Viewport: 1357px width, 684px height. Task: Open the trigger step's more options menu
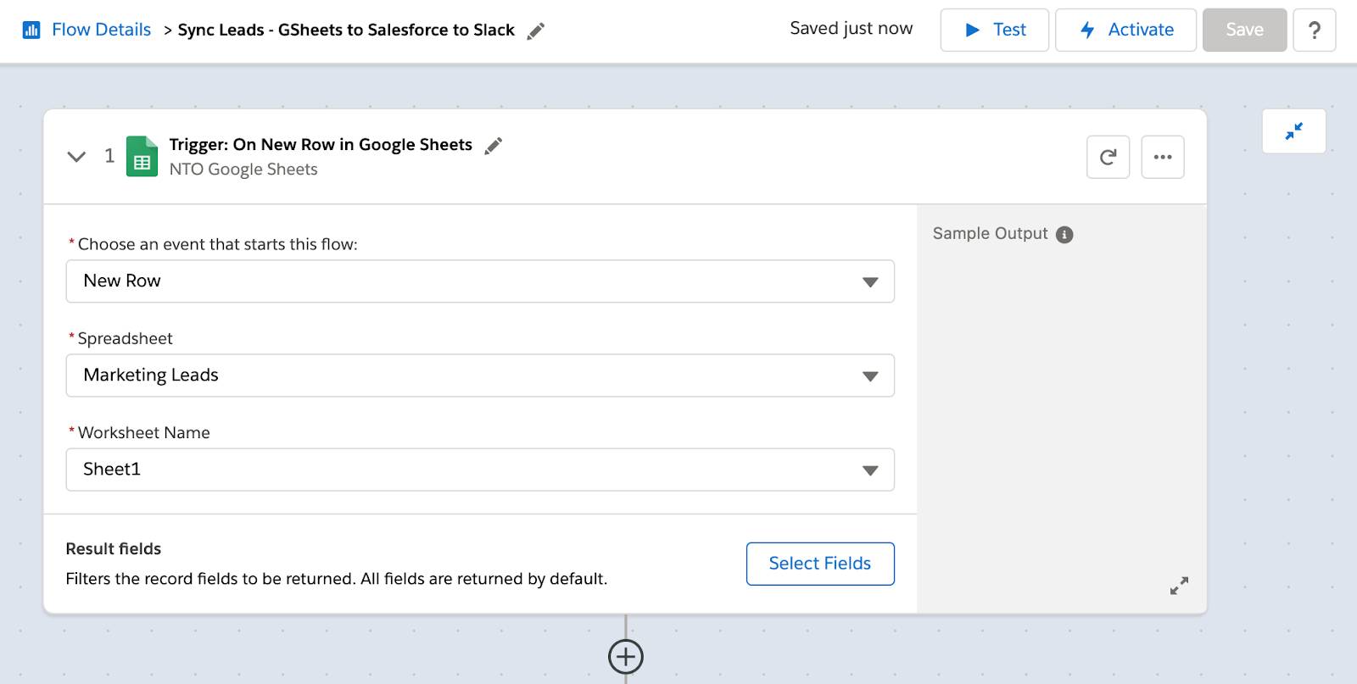1163,157
